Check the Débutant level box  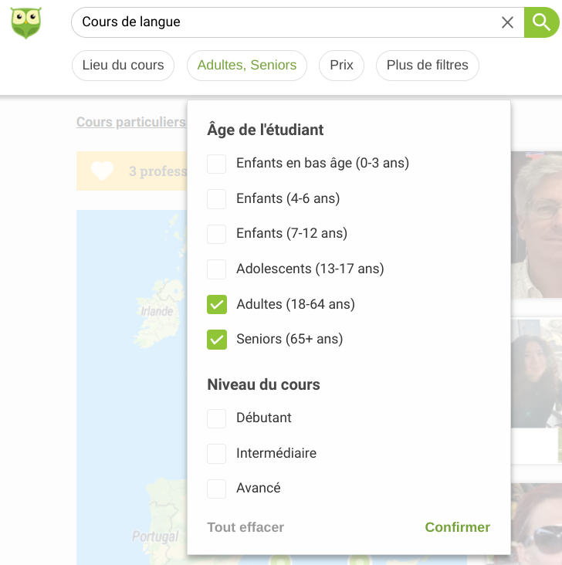click(217, 418)
